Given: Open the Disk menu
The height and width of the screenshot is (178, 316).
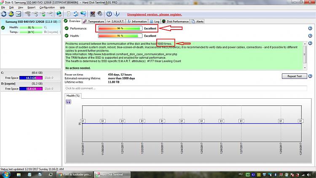Looking at the screenshot, I should click(x=11, y=8).
